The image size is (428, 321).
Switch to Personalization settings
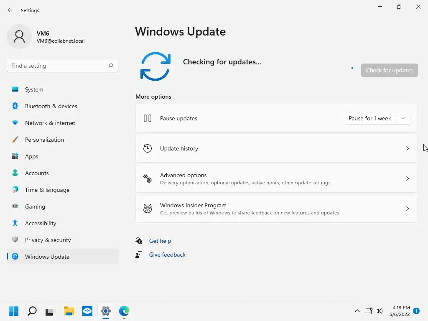pos(63,140)
